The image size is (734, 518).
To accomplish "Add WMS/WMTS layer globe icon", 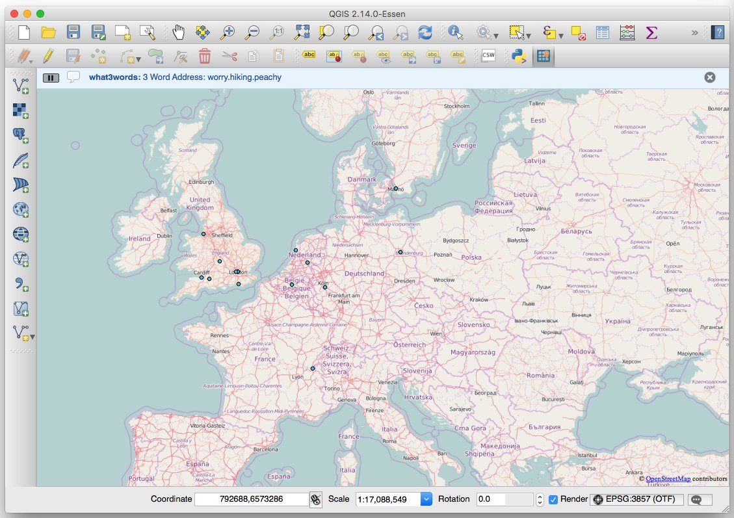I will (x=21, y=209).
